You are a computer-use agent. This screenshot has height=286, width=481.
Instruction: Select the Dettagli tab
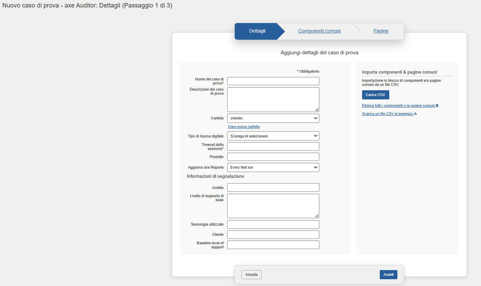tap(257, 31)
